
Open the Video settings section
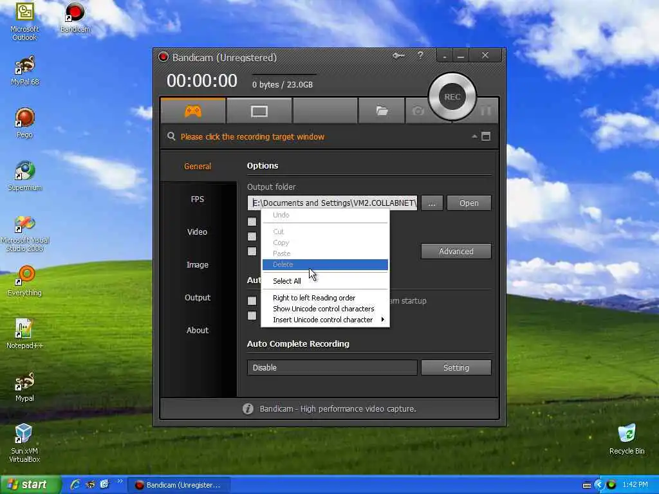(x=198, y=232)
